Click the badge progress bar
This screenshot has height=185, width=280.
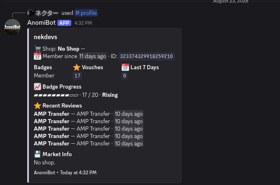(56, 95)
